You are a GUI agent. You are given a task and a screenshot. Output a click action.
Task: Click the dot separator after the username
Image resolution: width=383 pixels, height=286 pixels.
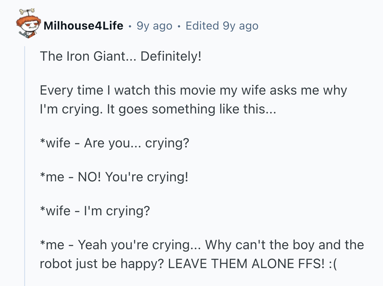(x=130, y=26)
